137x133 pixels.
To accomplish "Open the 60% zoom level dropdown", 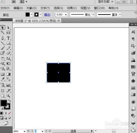I will 24,131.
